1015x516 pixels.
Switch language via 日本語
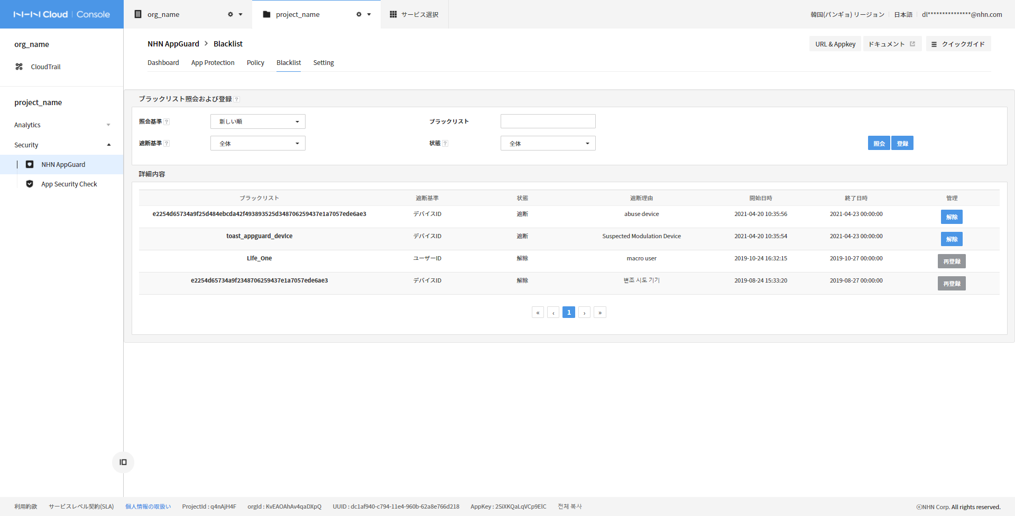(903, 14)
